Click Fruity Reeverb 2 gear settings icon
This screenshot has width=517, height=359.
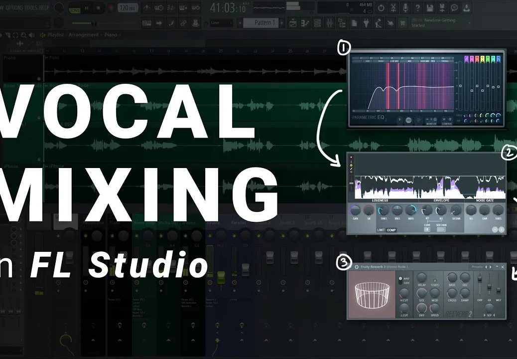pyautogui.click(x=357, y=267)
